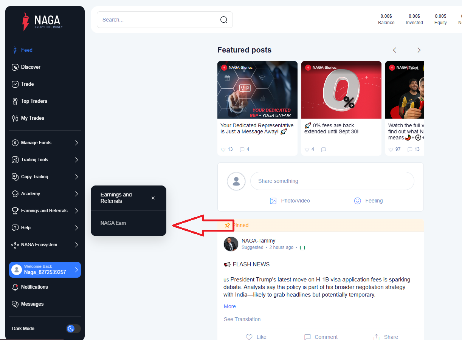The height and width of the screenshot is (340, 462).
Task: Click the Trade chart icon
Action: 15,84
